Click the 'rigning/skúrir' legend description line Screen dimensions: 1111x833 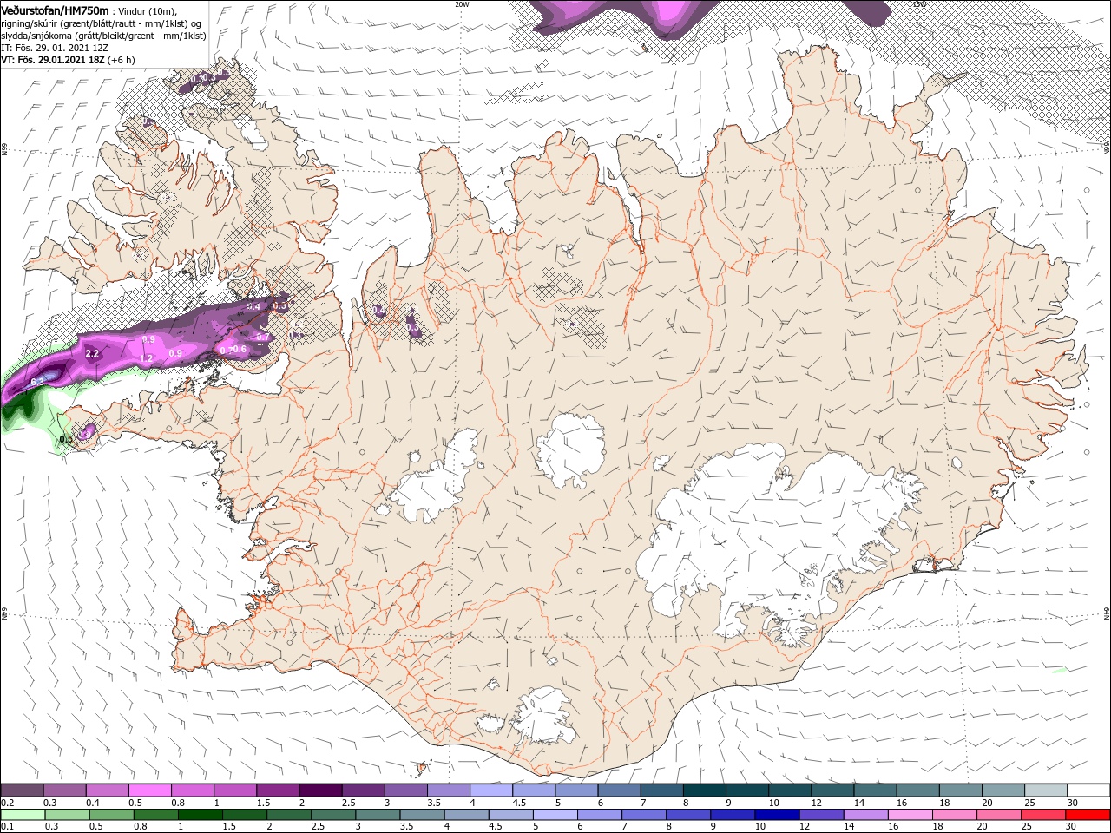(102, 23)
